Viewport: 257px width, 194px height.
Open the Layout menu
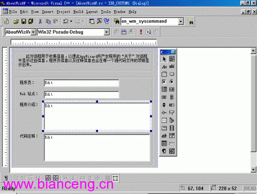click(92, 12)
